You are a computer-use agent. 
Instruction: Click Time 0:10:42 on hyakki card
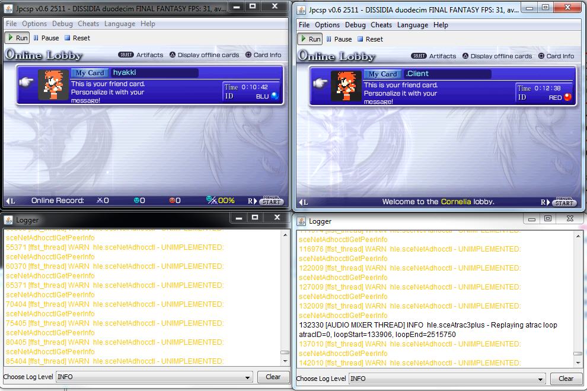coord(246,87)
